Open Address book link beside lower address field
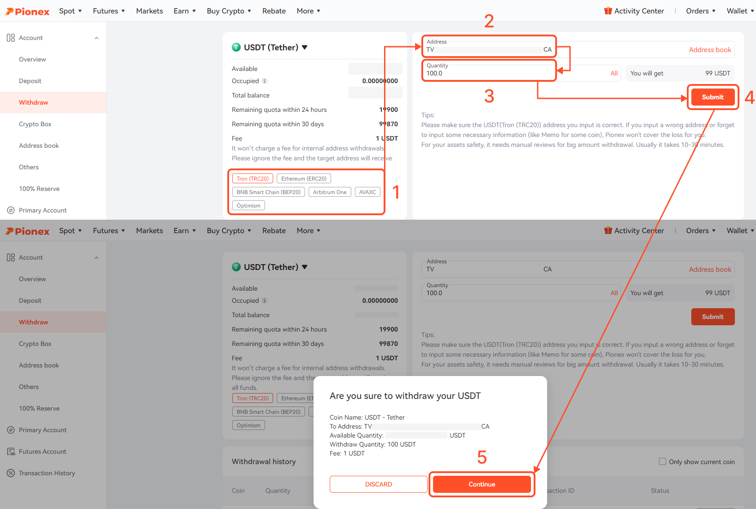 click(710, 270)
